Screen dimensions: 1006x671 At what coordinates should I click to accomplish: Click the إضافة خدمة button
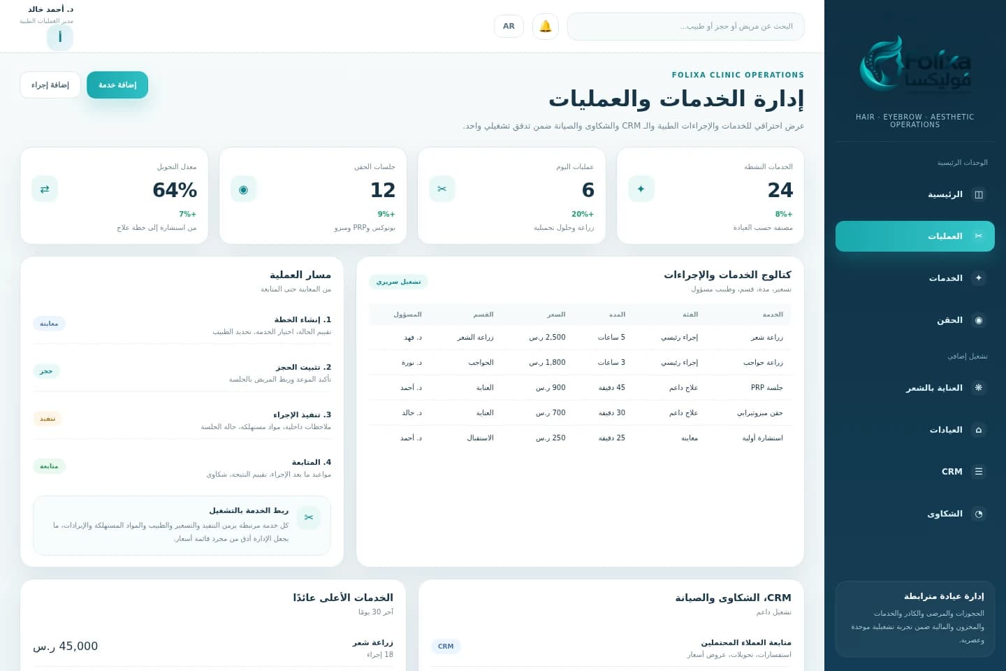[x=117, y=85]
